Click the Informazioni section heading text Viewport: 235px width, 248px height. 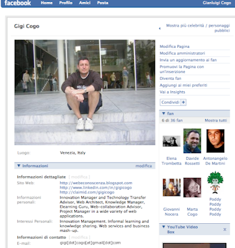tap(35, 166)
